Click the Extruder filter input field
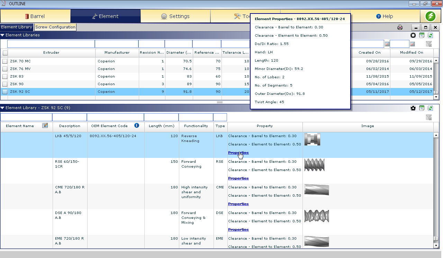 pyautogui.click(x=51, y=44)
